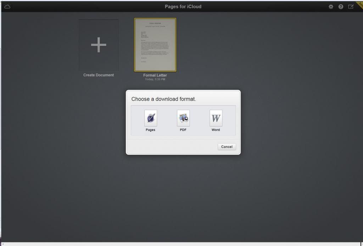363x246 pixels.
Task: Click the horizontal scrollbar at the bottom
Action: tap(181, 244)
